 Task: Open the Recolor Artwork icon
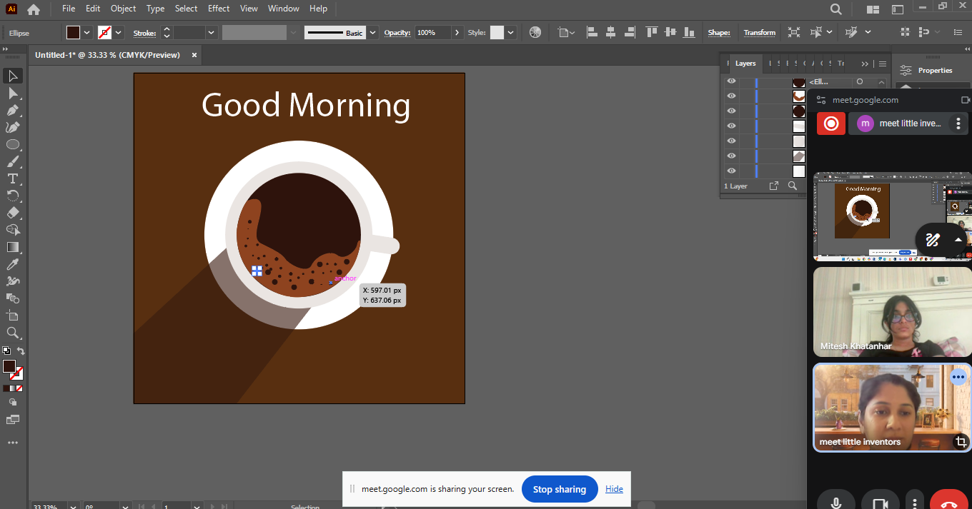(x=535, y=32)
